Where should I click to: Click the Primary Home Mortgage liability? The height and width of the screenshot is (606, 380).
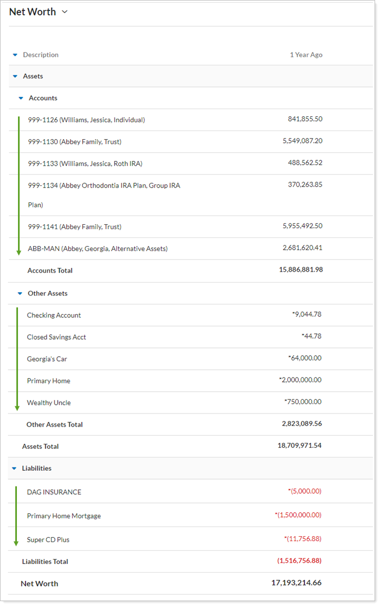64,516
